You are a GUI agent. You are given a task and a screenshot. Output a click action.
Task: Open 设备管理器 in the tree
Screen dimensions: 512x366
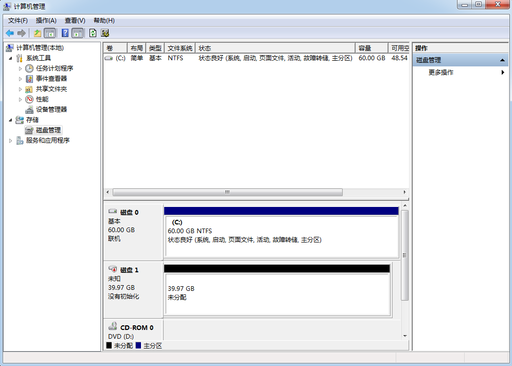(x=51, y=109)
